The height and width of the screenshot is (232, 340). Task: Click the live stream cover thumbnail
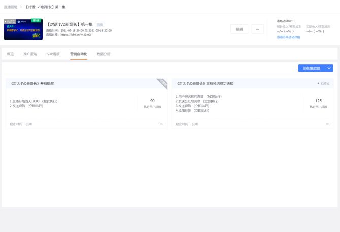[23, 29]
